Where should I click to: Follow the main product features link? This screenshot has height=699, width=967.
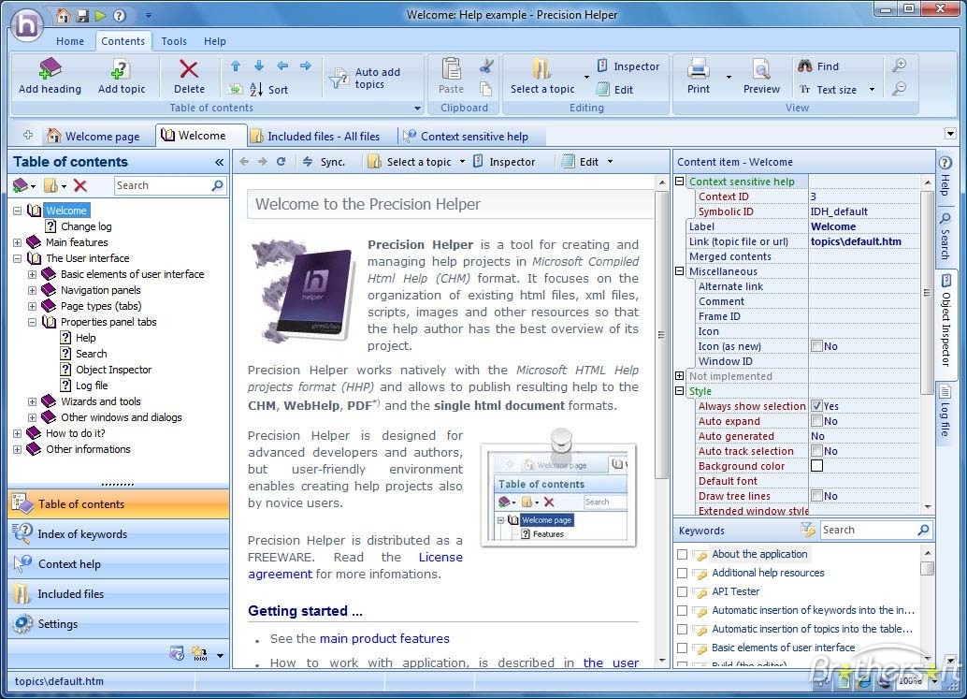[384, 638]
